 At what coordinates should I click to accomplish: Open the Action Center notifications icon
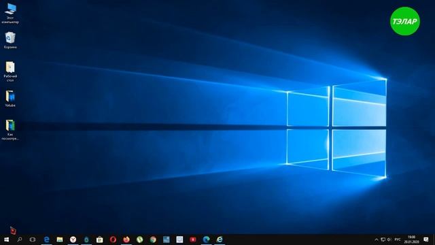(426, 240)
